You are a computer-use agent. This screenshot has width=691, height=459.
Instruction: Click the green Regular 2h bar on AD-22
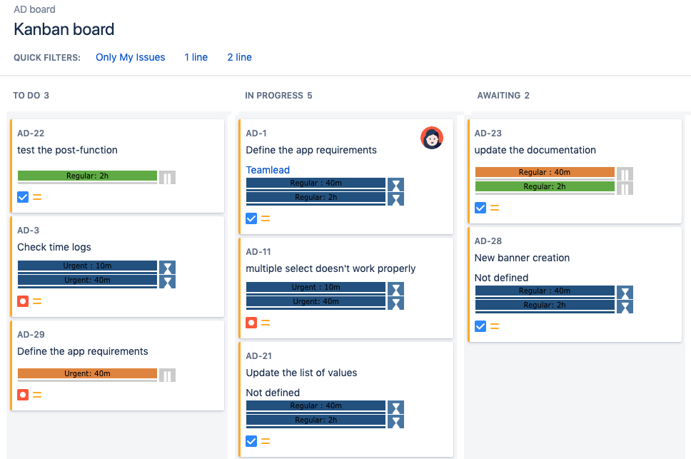click(x=87, y=176)
